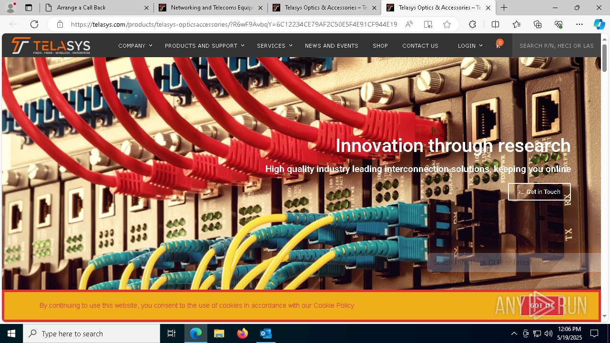Open Settings and more ellipsis menu
The height and width of the screenshot is (343, 610).
pyautogui.click(x=579, y=24)
